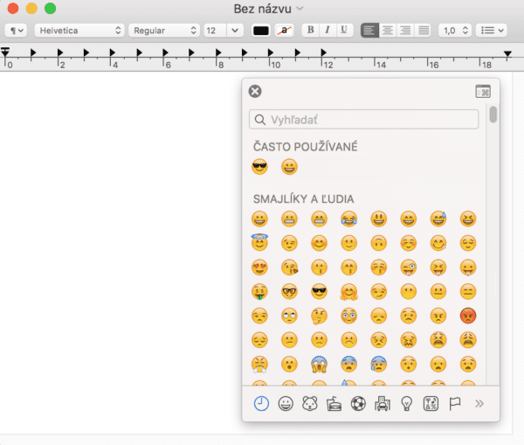Open the Objects lightbulb emoji category
The height and width of the screenshot is (445, 524).
coord(406,404)
